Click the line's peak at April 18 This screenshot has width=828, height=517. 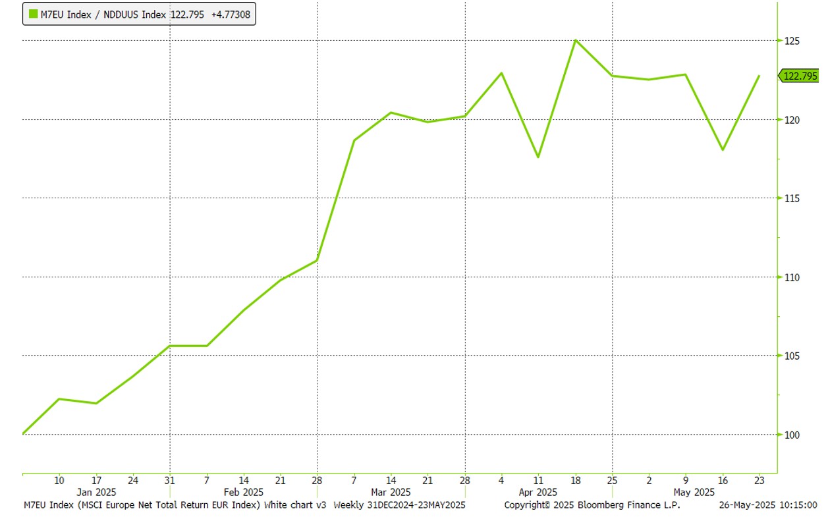click(x=576, y=40)
